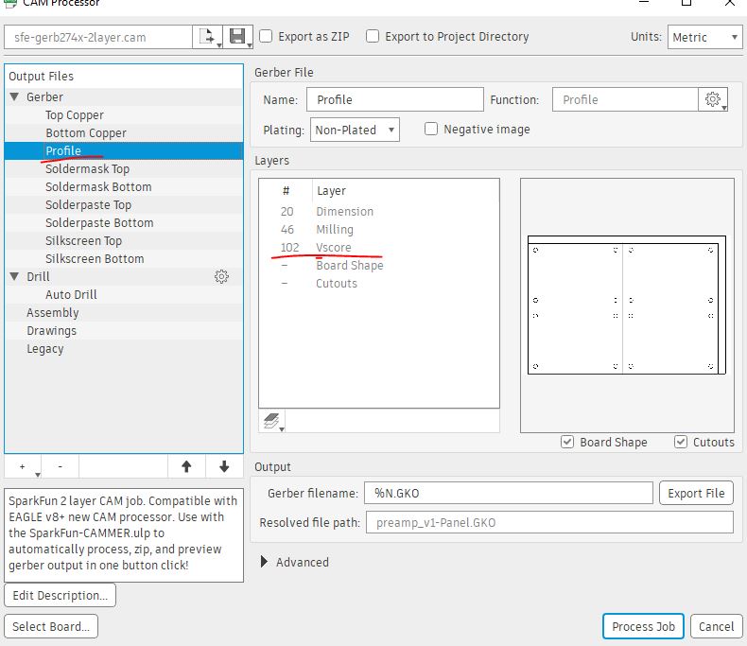Click the Gerber filename %N.GKO field

coord(509,493)
